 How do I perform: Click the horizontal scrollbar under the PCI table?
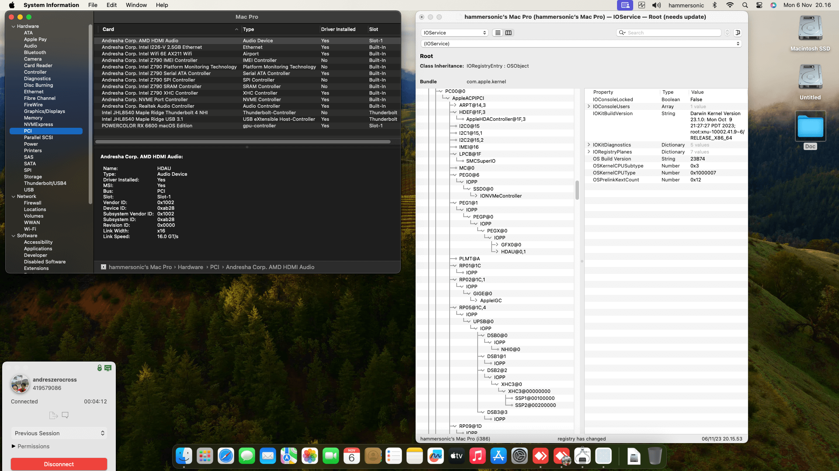(x=243, y=142)
